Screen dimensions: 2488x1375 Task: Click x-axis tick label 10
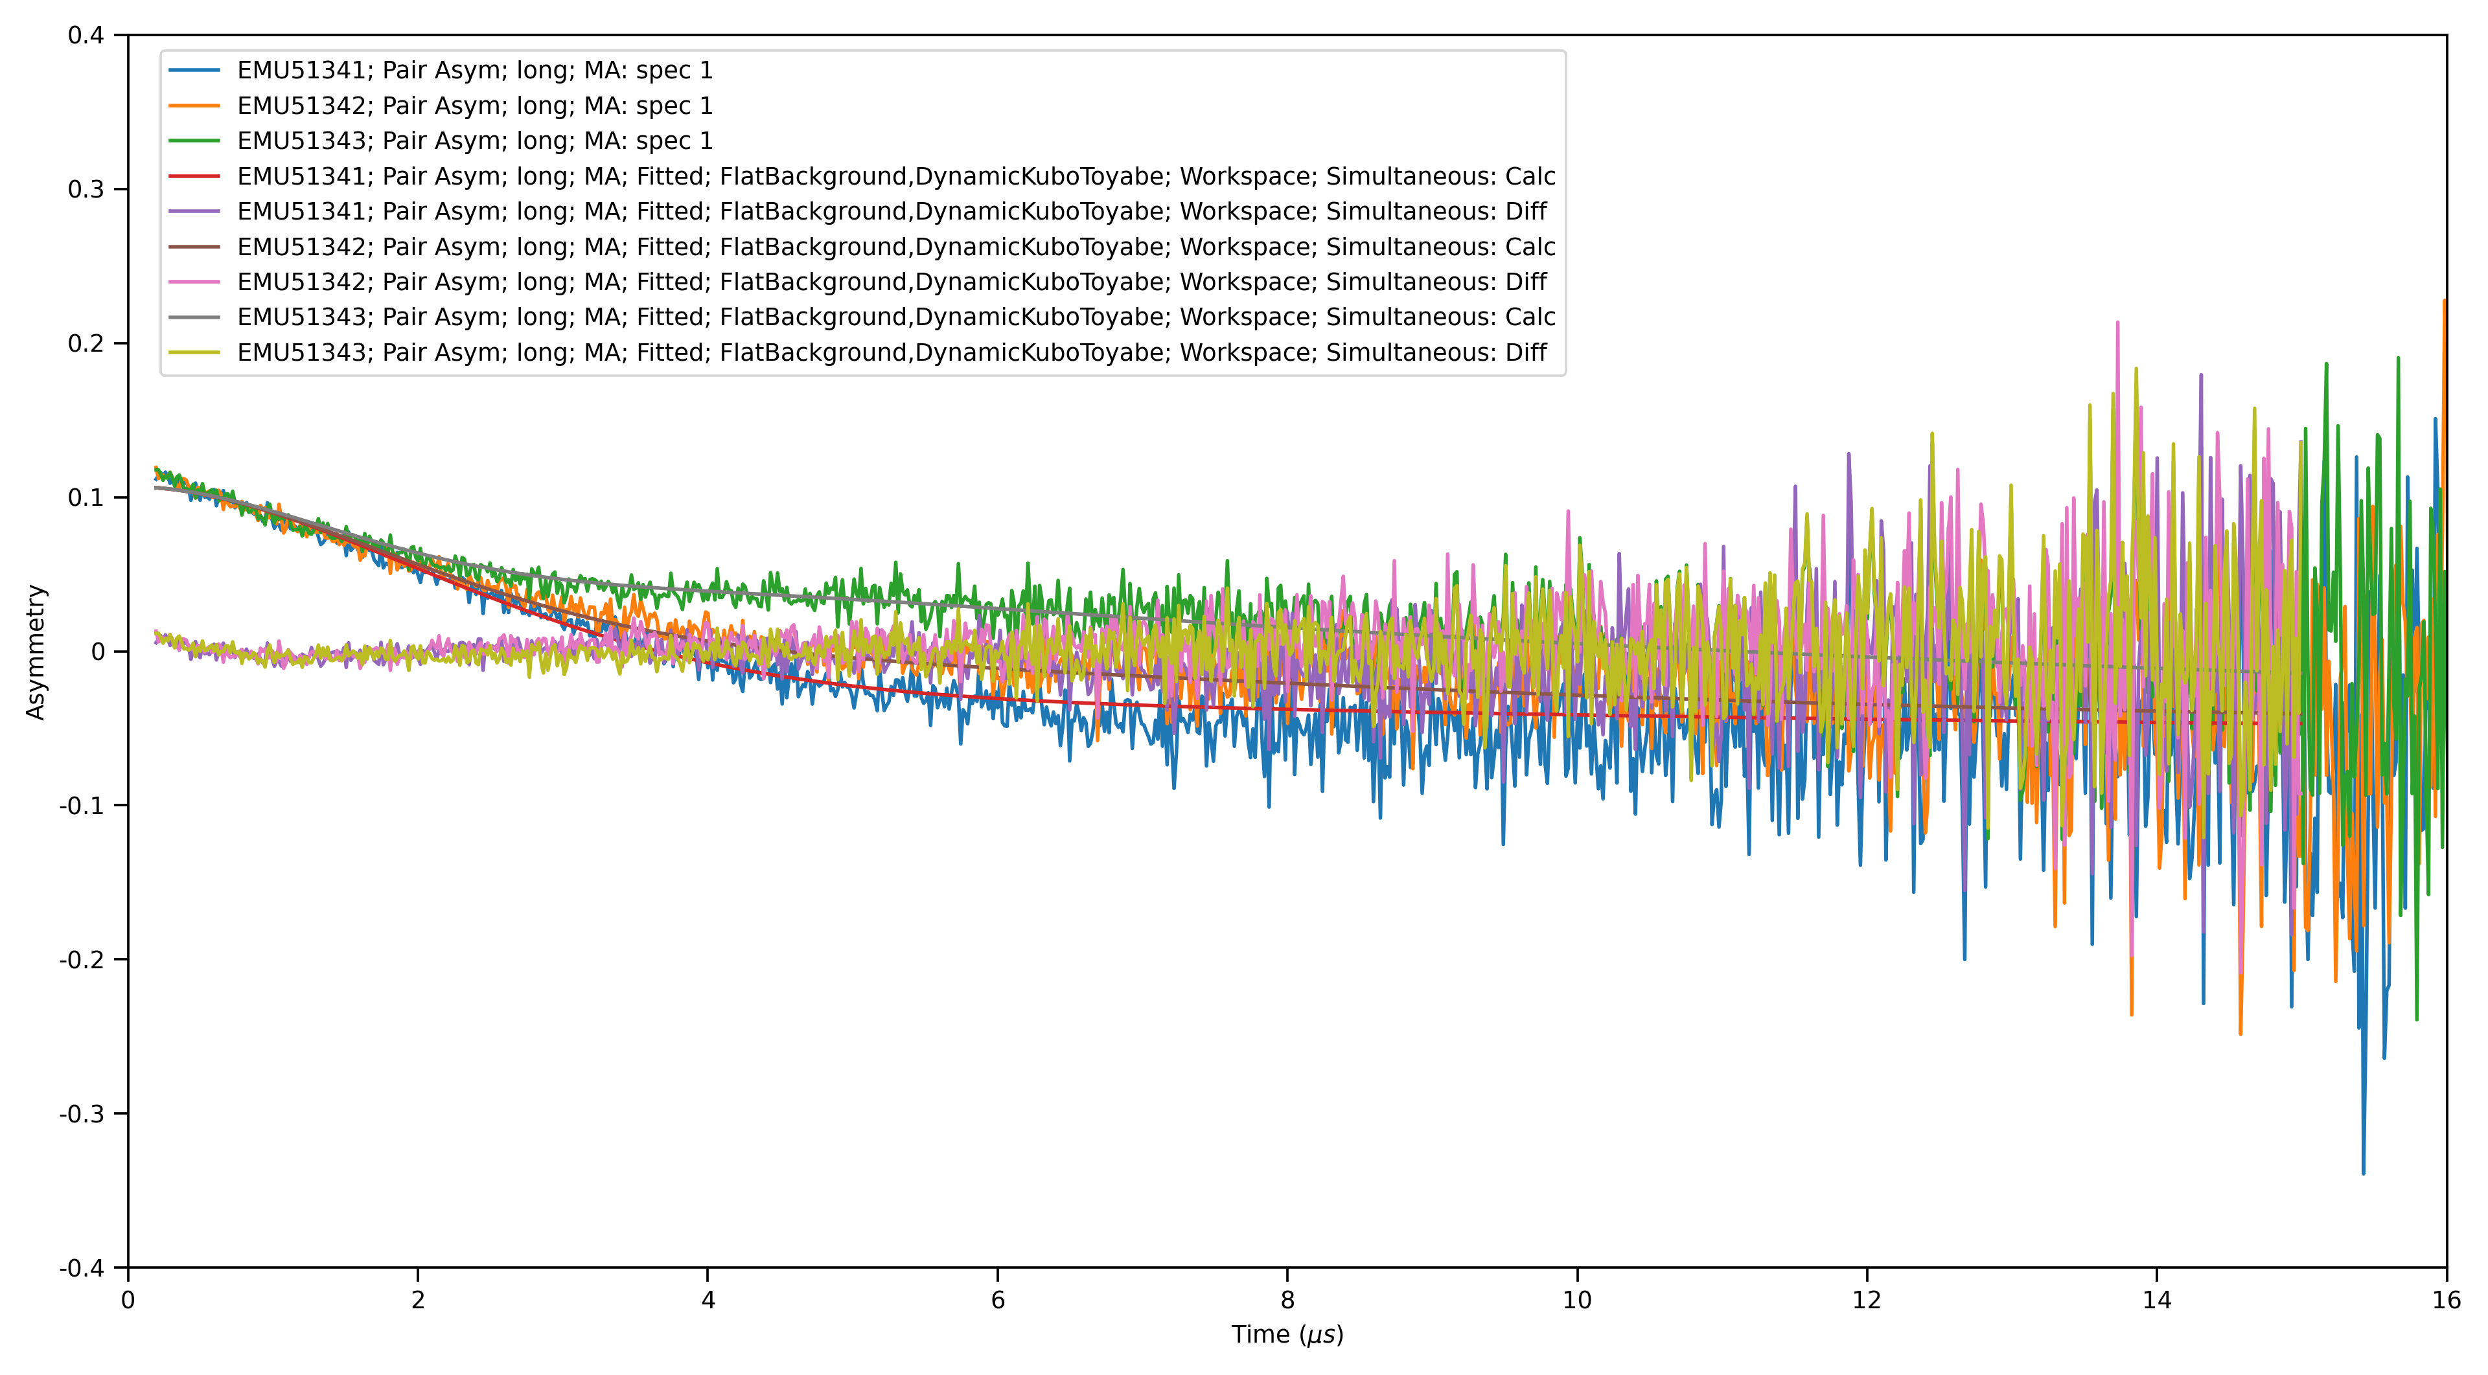tap(1577, 1300)
